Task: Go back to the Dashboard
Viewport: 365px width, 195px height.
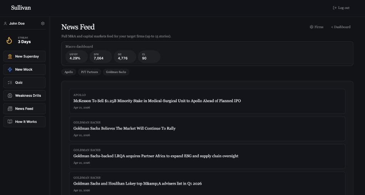Action: tap(341, 27)
